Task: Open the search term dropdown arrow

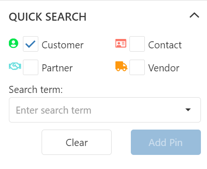Action: click(x=188, y=110)
